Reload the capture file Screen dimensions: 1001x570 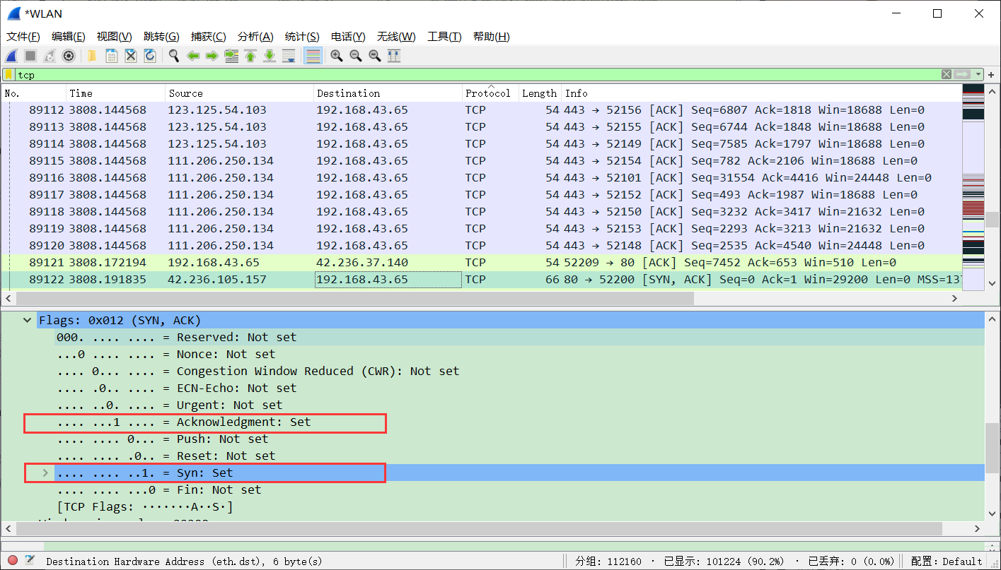(149, 56)
